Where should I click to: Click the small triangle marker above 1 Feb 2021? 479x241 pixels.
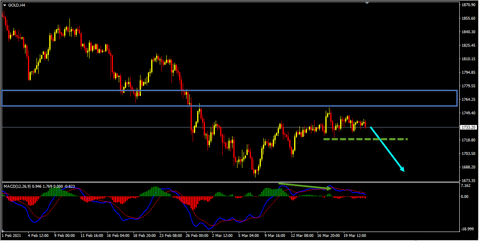coord(4,230)
